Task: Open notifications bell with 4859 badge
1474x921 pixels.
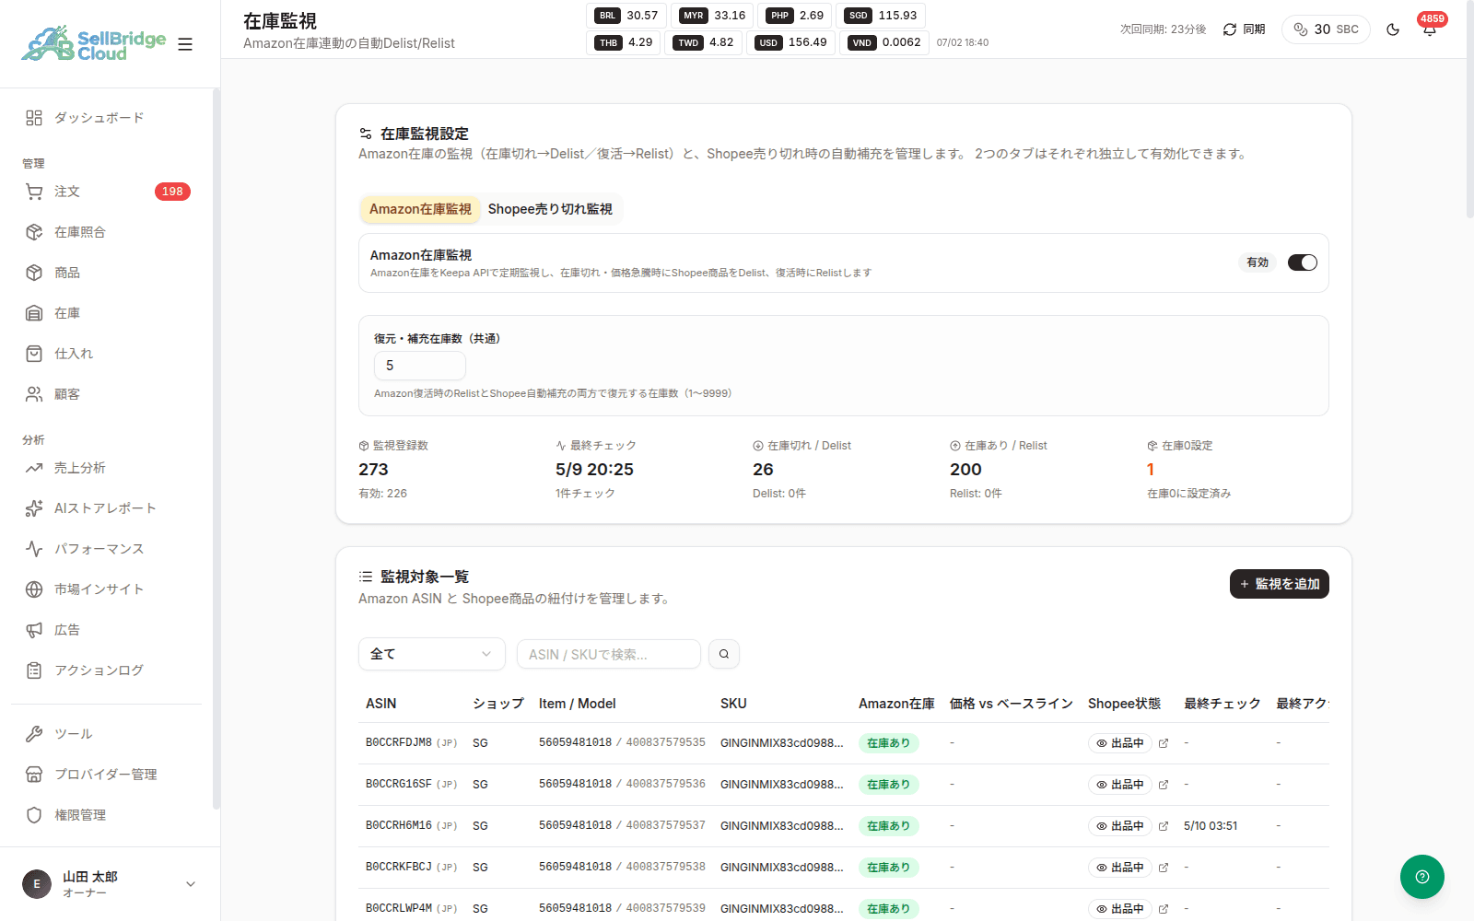Action: (1429, 29)
